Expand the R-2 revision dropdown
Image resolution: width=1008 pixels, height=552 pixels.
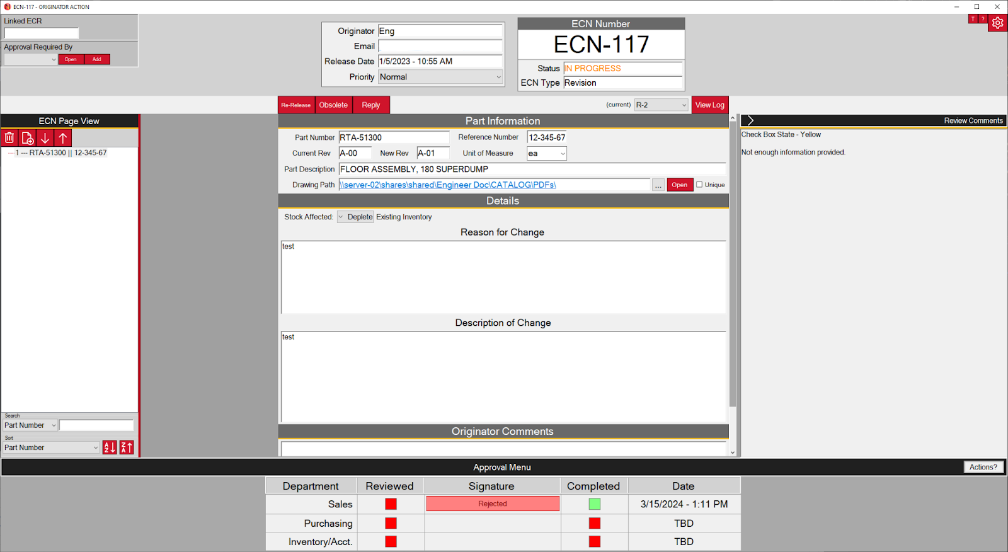(661, 105)
